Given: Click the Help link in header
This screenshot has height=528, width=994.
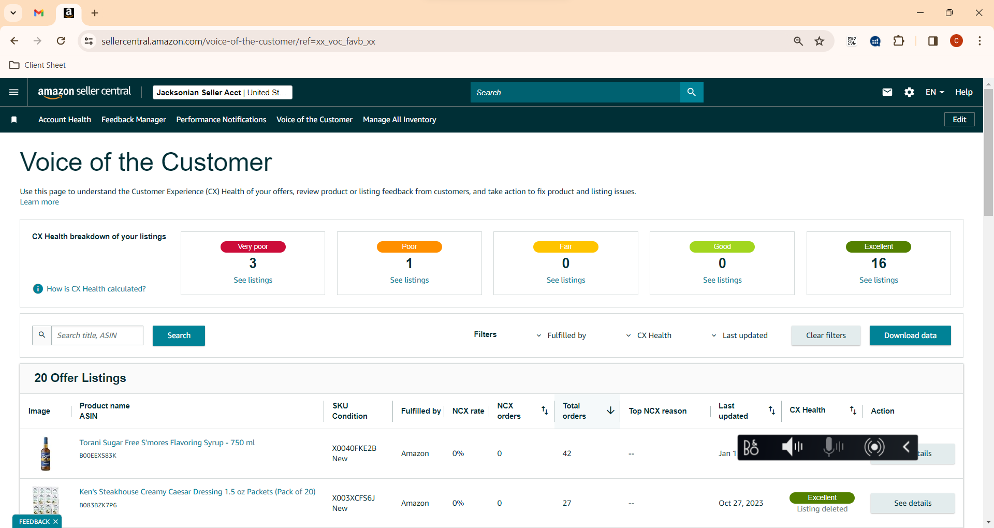Looking at the screenshot, I should point(963,92).
